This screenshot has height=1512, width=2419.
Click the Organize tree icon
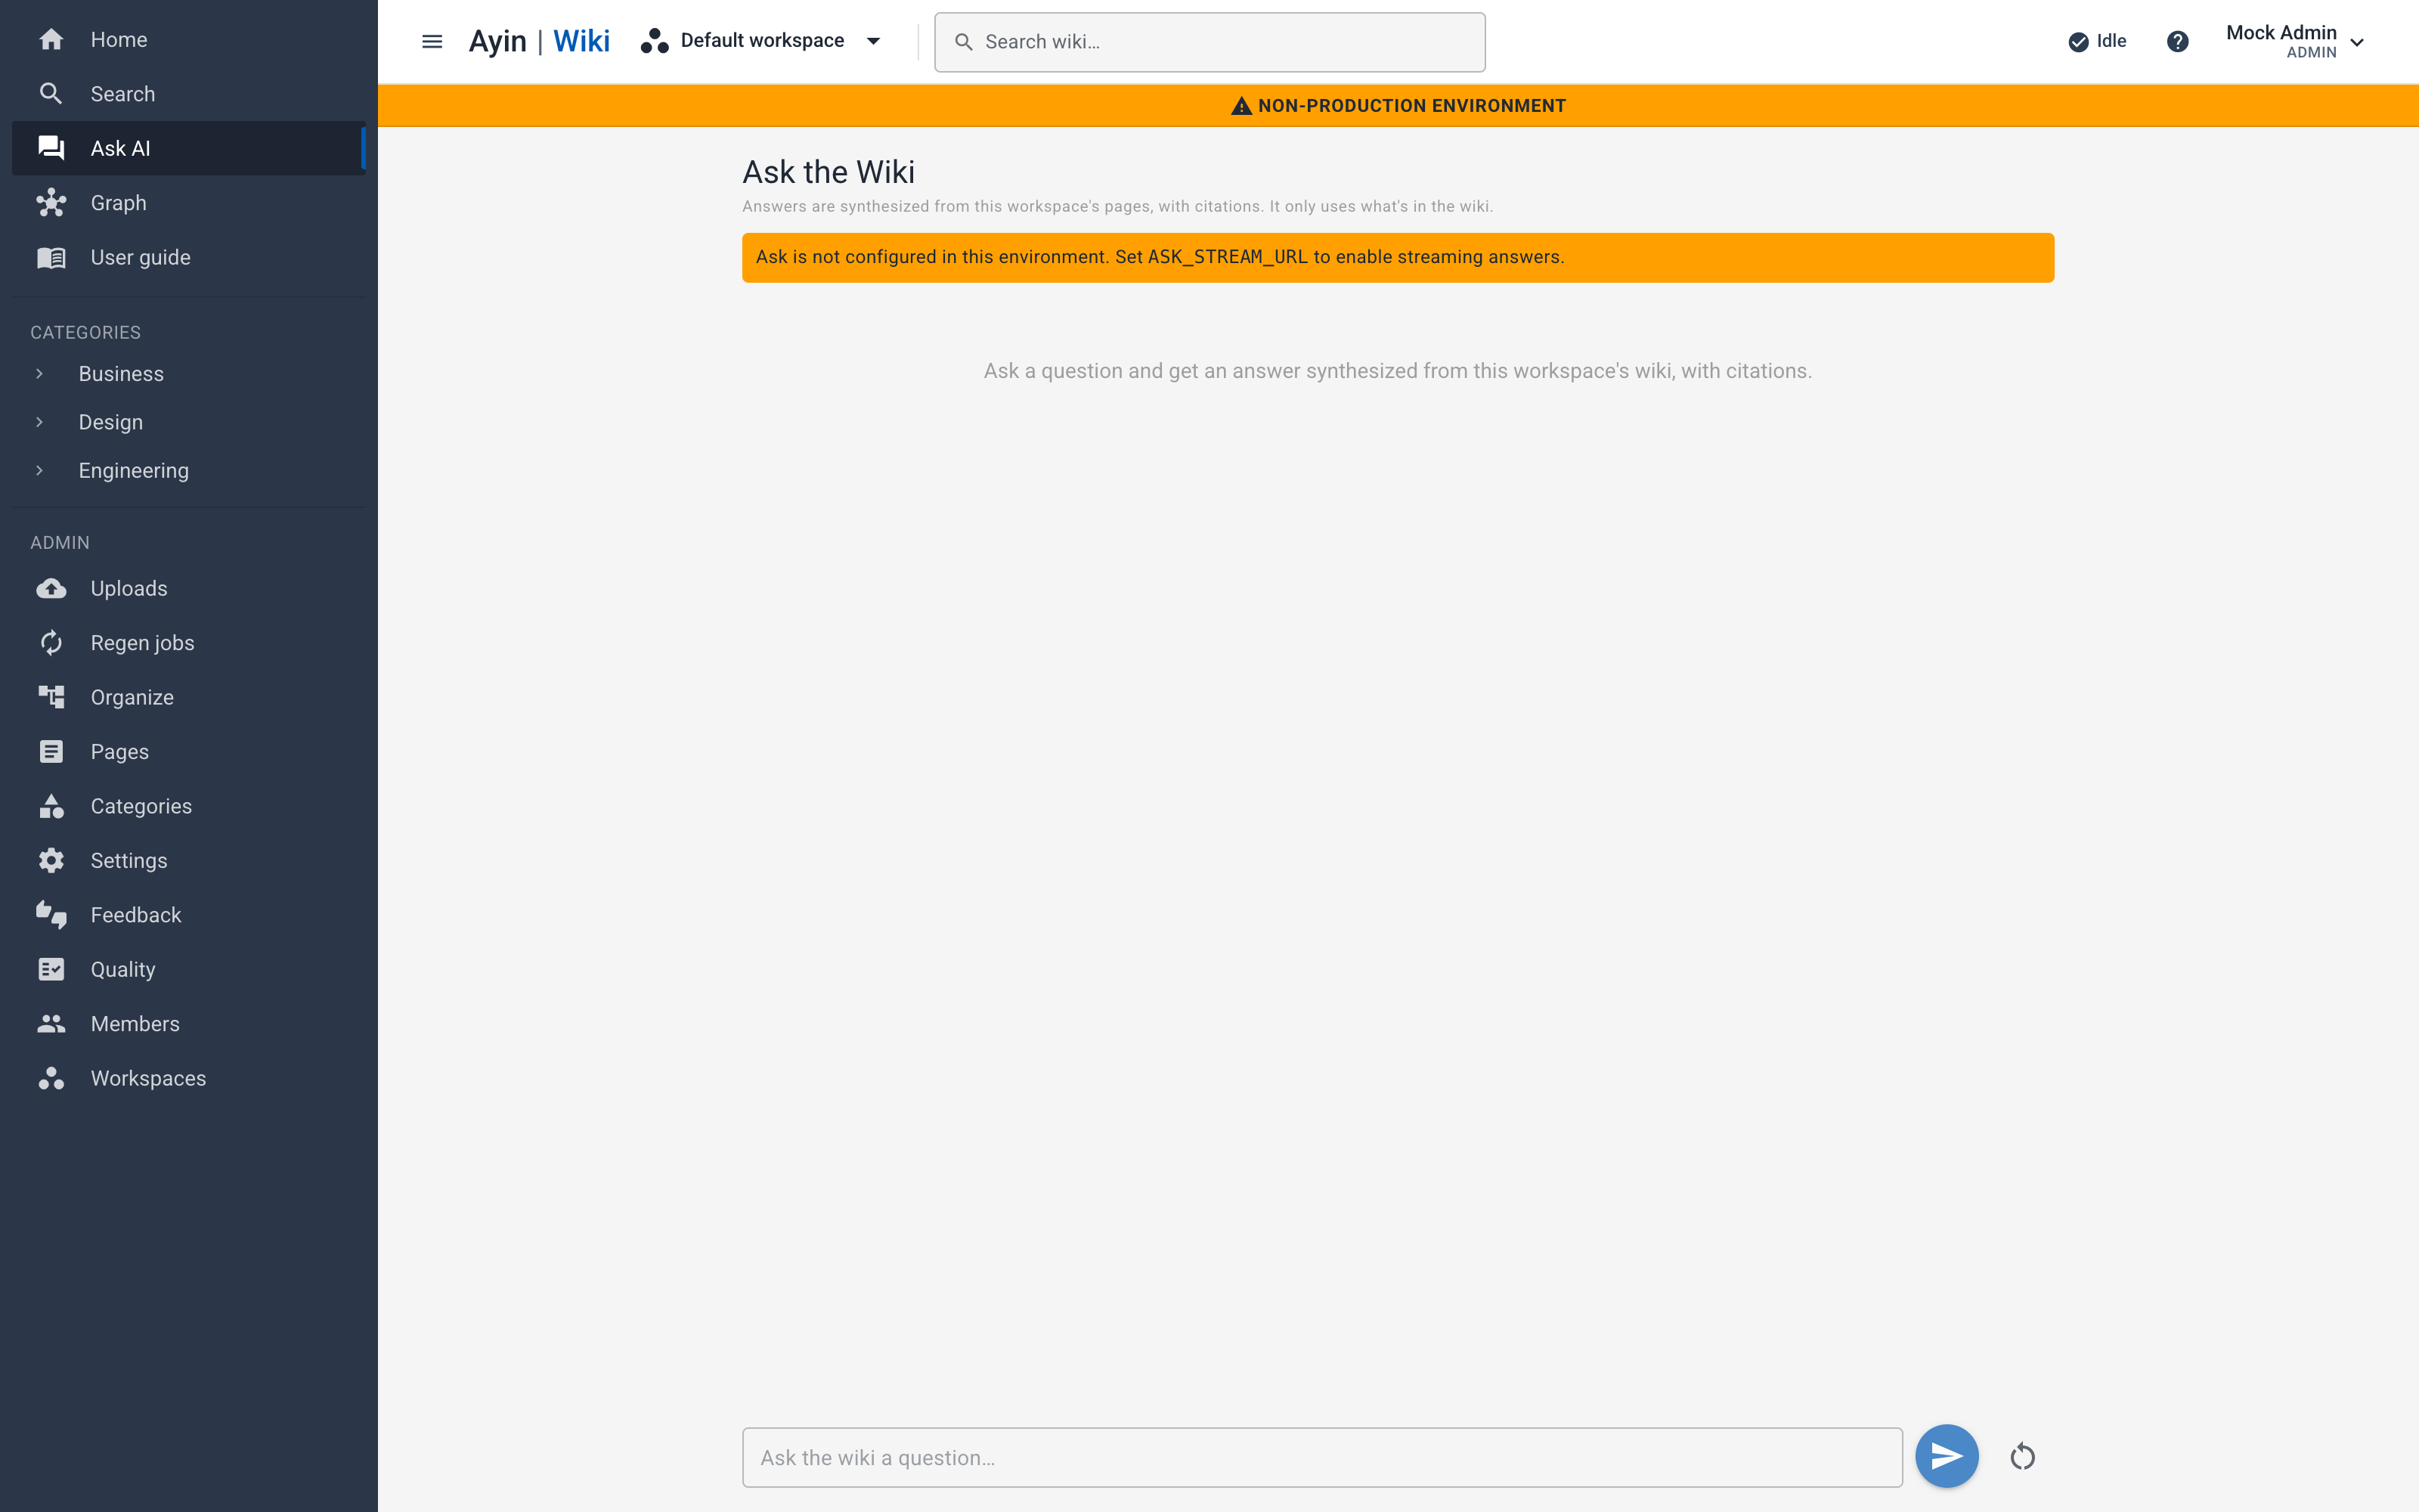tap(51, 697)
